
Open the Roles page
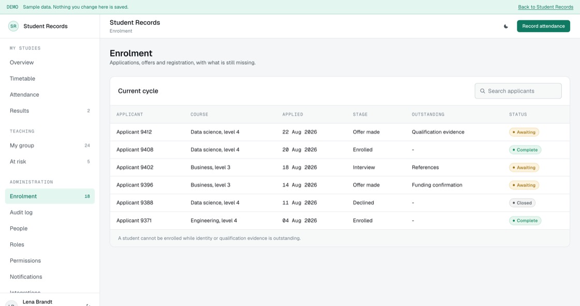pyautogui.click(x=50, y=244)
